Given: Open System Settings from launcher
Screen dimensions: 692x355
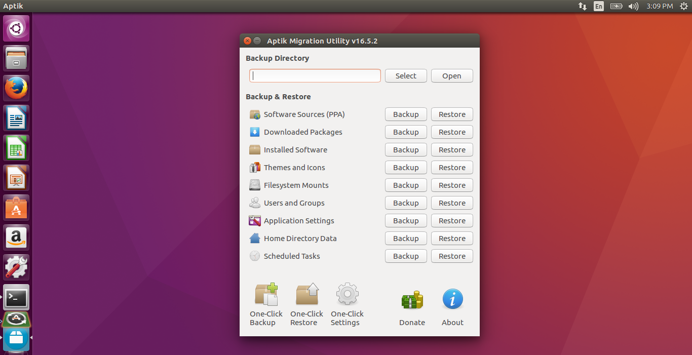Looking at the screenshot, I should pyautogui.click(x=16, y=267).
